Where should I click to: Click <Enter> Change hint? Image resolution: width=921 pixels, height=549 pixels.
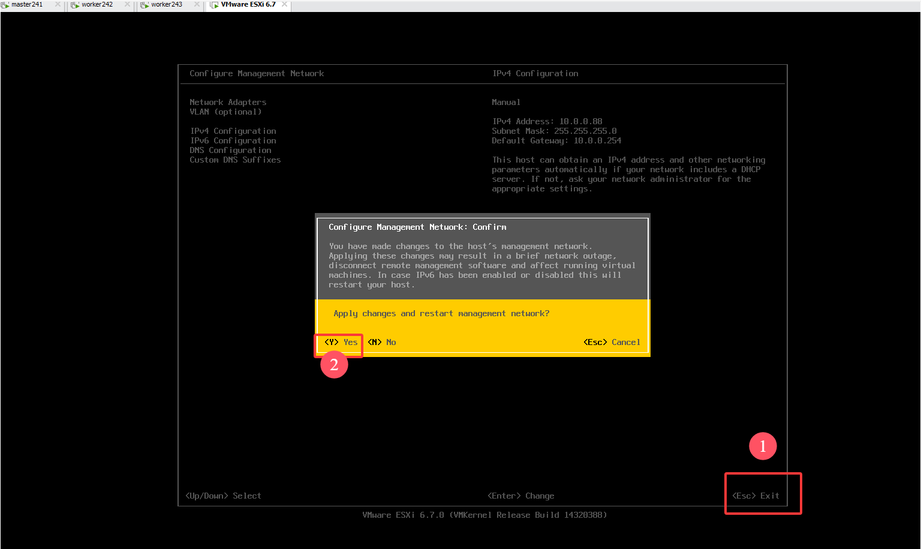520,496
